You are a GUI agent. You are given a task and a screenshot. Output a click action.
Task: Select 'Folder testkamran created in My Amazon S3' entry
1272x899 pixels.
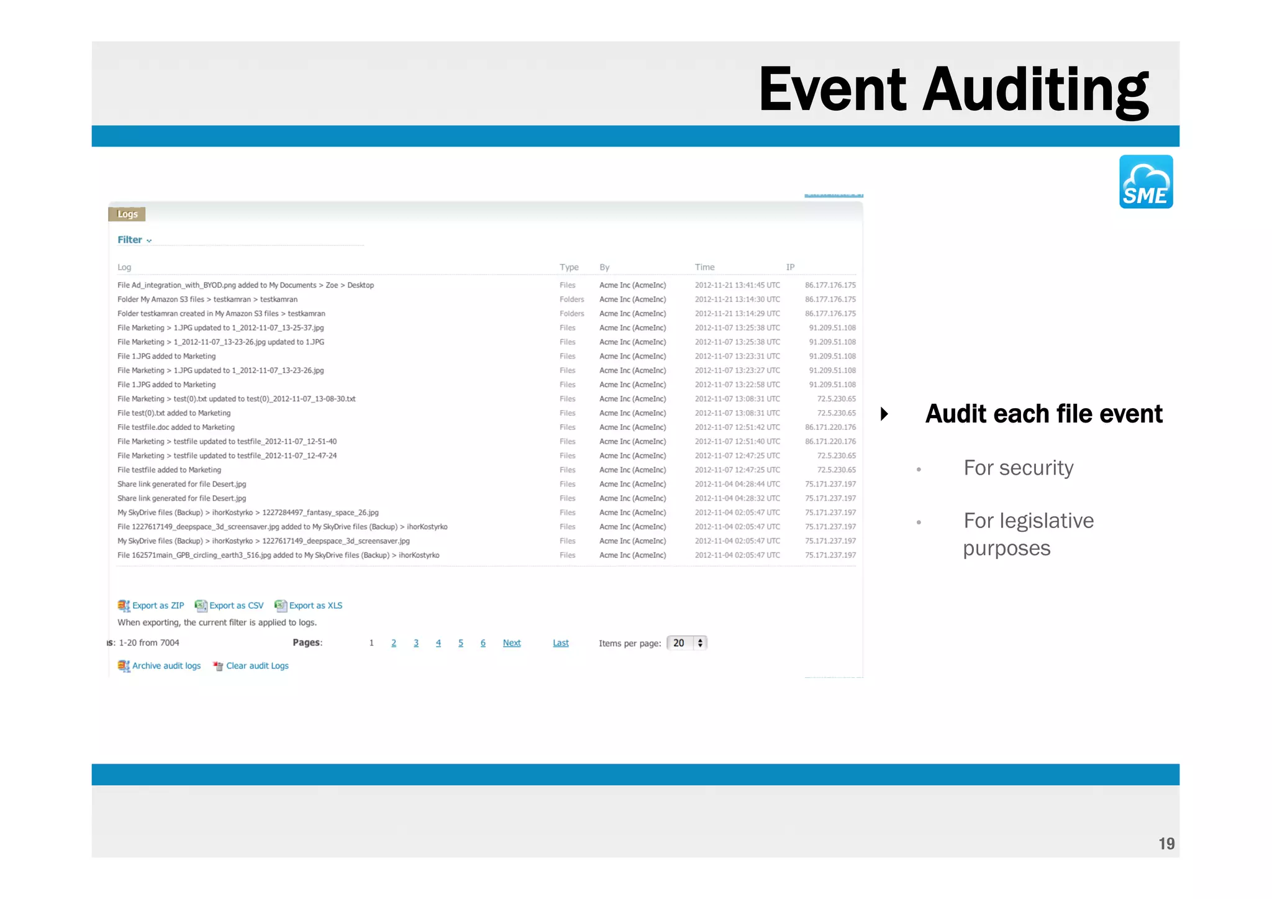(221, 314)
